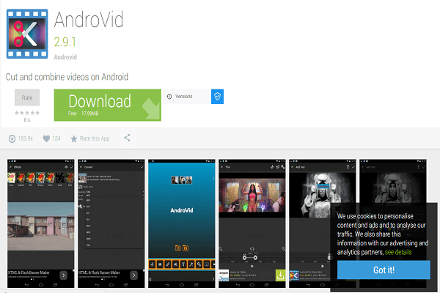This screenshot has width=440, height=293.
Task: Click the green download icon in Trim screenshot ad
Action: (x=280, y=275)
